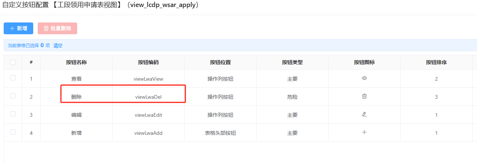This screenshot has height=165, width=477.
Task: Click the 按钮排序 column header
Action: coord(436,62)
